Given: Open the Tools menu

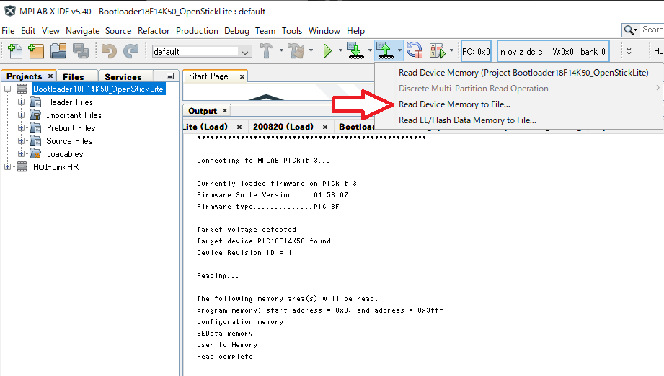Looking at the screenshot, I should pos(292,31).
